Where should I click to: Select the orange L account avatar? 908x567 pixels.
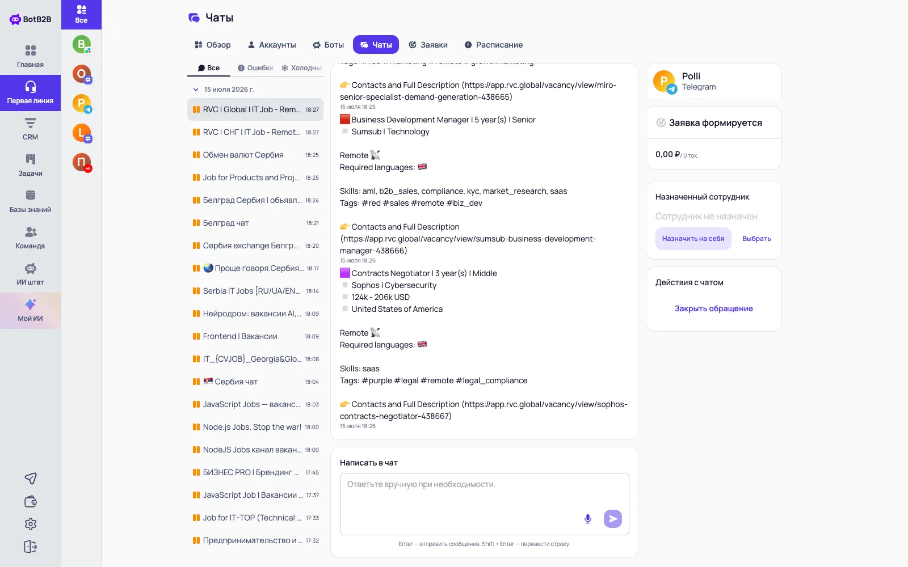tap(82, 133)
